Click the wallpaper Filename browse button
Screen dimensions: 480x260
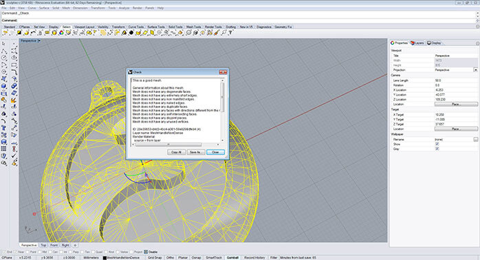pos(475,140)
